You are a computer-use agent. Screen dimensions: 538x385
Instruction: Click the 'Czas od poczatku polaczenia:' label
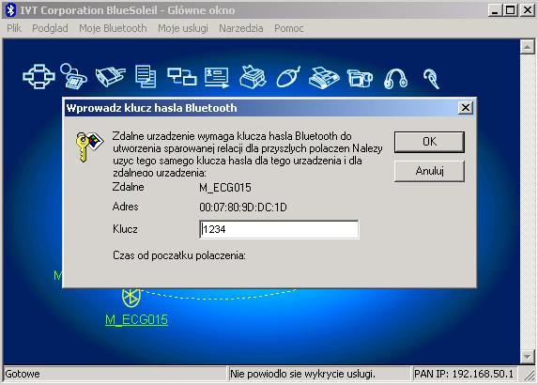pos(179,255)
